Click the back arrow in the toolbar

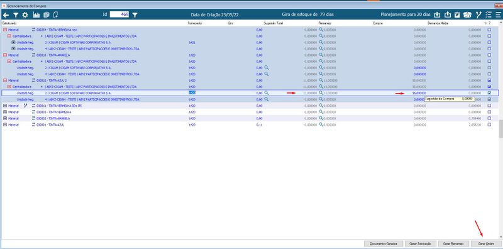(x=6, y=14)
